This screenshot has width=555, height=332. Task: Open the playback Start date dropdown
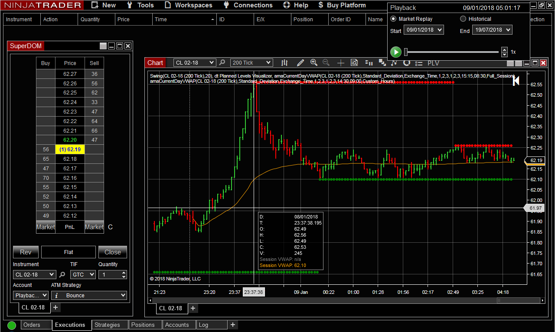pyautogui.click(x=424, y=30)
